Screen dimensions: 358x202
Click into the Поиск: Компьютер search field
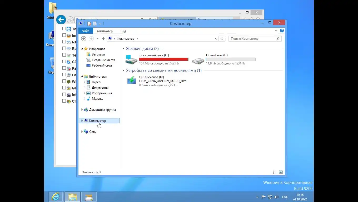252,39
